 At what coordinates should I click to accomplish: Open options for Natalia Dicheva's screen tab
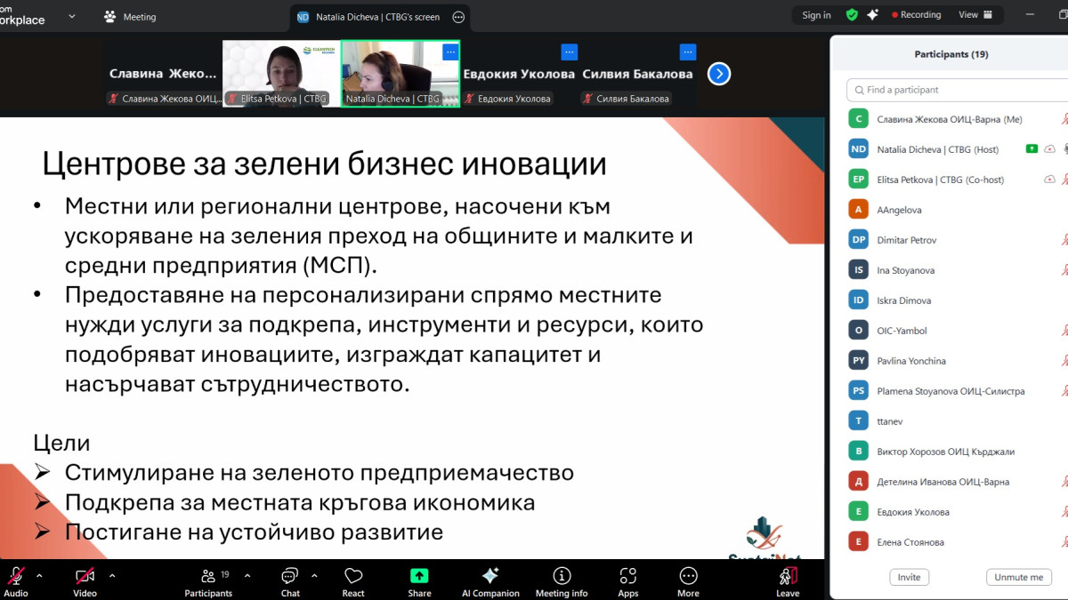457,16
